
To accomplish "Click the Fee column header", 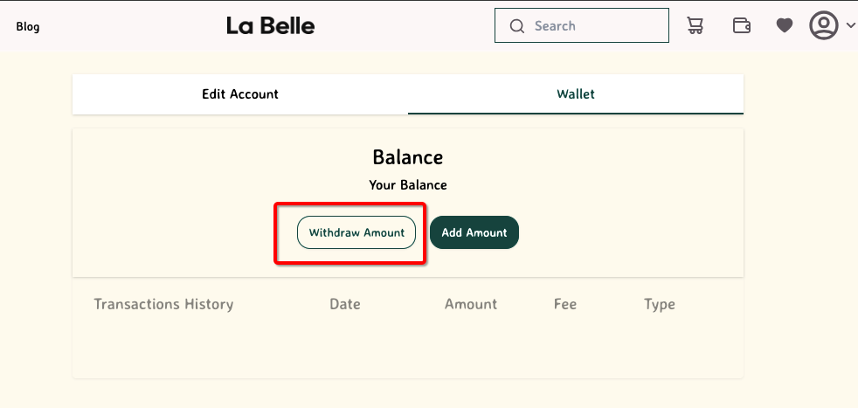I will tap(565, 304).
